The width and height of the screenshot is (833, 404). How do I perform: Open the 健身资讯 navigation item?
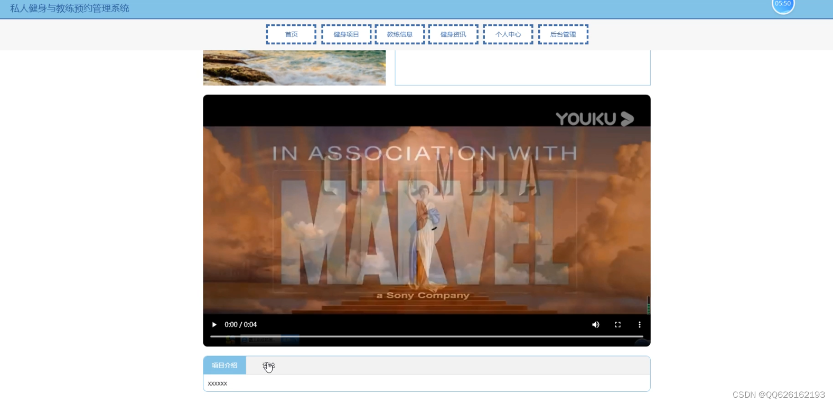coord(453,34)
